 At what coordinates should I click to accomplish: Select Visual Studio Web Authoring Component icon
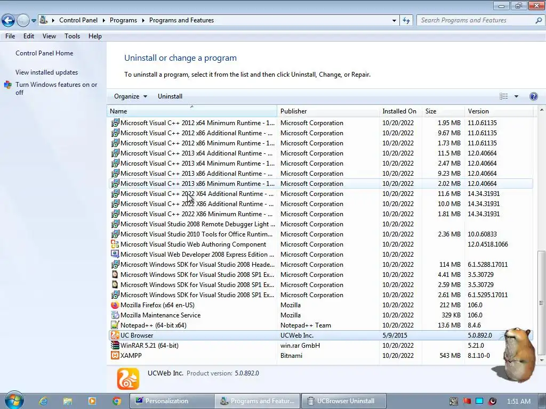pyautogui.click(x=115, y=244)
